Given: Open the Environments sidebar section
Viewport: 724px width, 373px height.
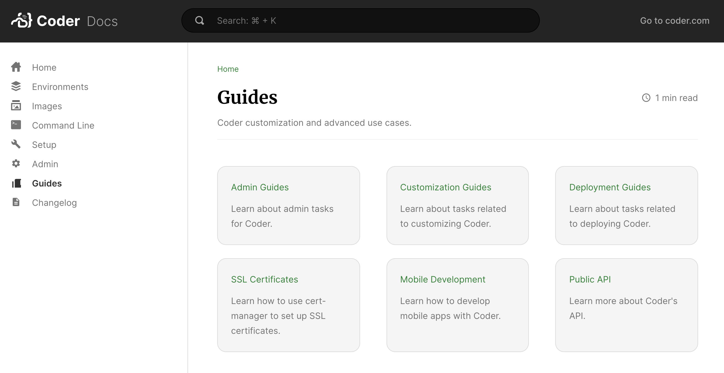Looking at the screenshot, I should pyautogui.click(x=60, y=87).
